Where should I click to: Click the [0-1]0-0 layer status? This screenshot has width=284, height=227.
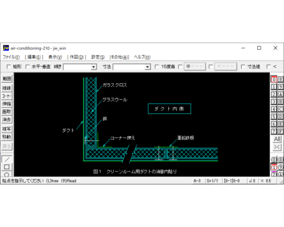[x=232, y=181]
